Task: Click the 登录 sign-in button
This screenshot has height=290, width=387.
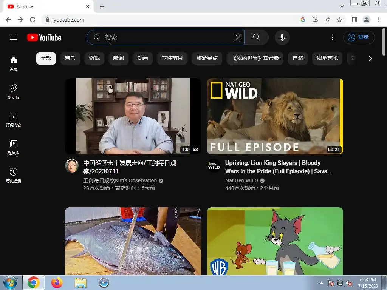Action: point(359,37)
